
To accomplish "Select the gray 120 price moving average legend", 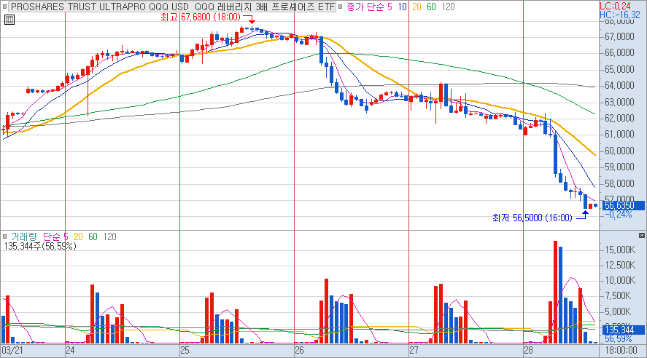I will point(448,7).
